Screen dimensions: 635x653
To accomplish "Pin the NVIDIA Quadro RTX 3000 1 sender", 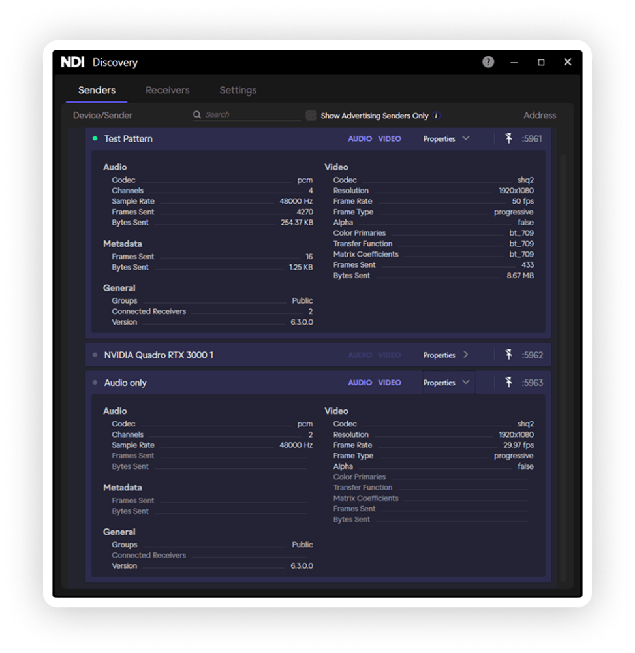I will coord(508,355).
